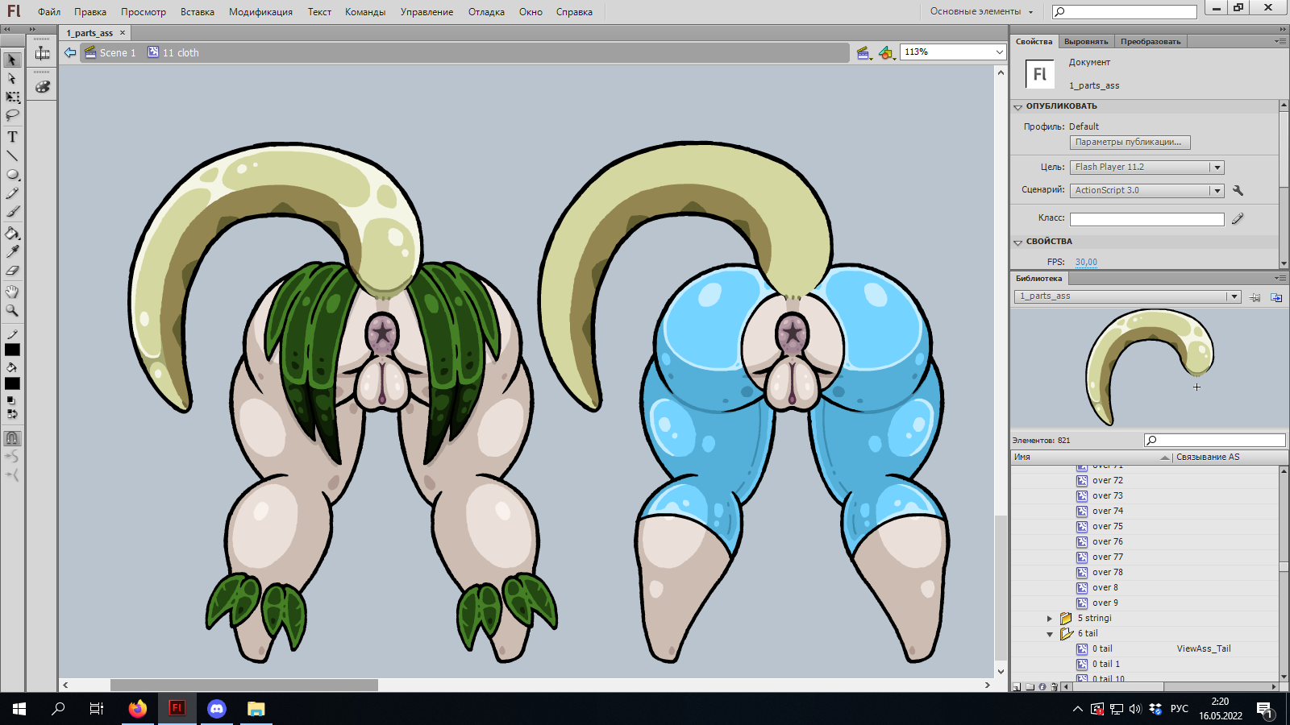Viewport: 1290px width, 725px height.
Task: Click the FPS value 30,00
Action: [1086, 262]
